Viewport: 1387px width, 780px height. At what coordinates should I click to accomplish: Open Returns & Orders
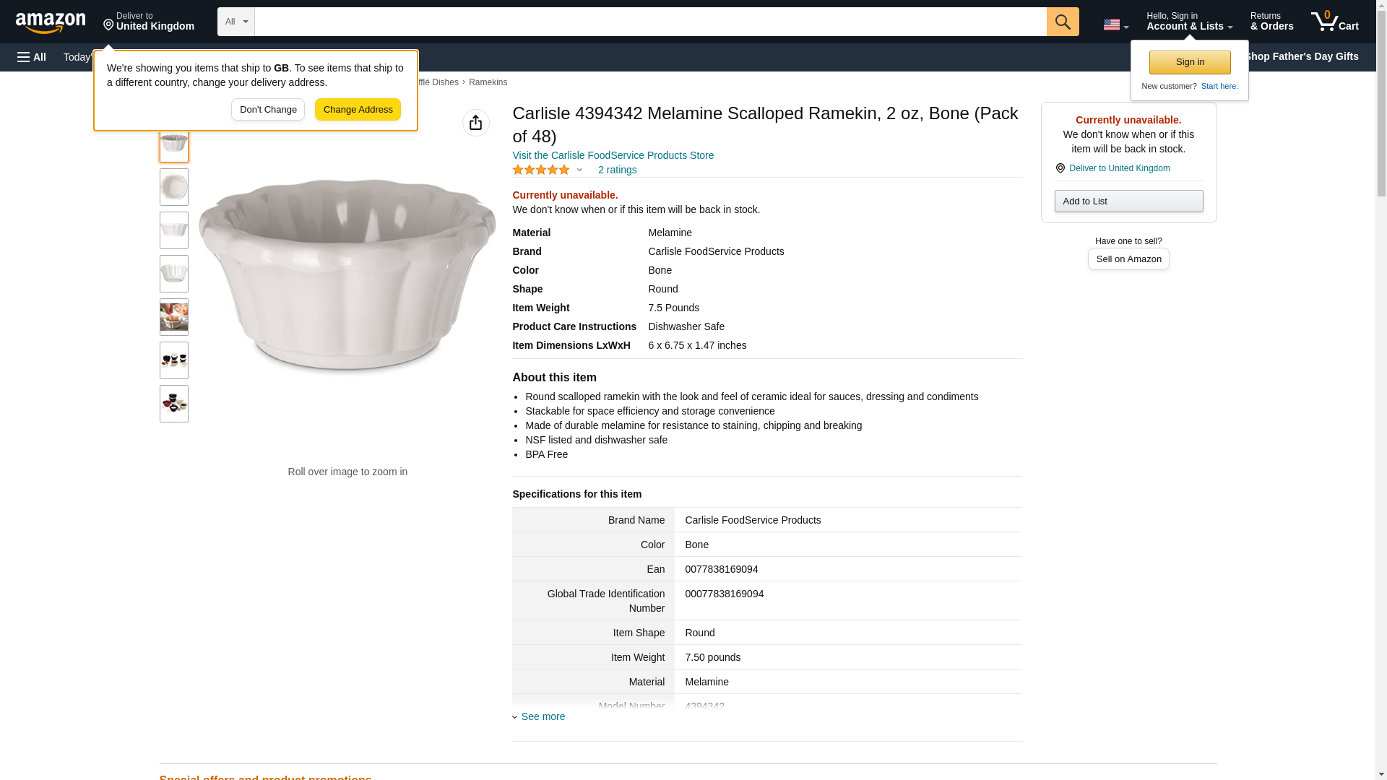[1271, 21]
